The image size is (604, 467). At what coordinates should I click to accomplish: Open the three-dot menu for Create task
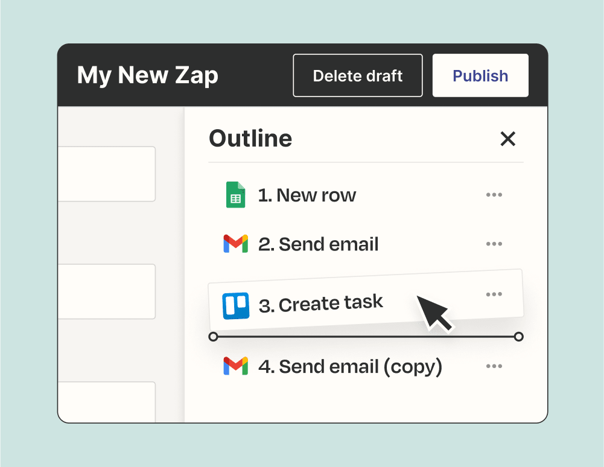click(494, 294)
